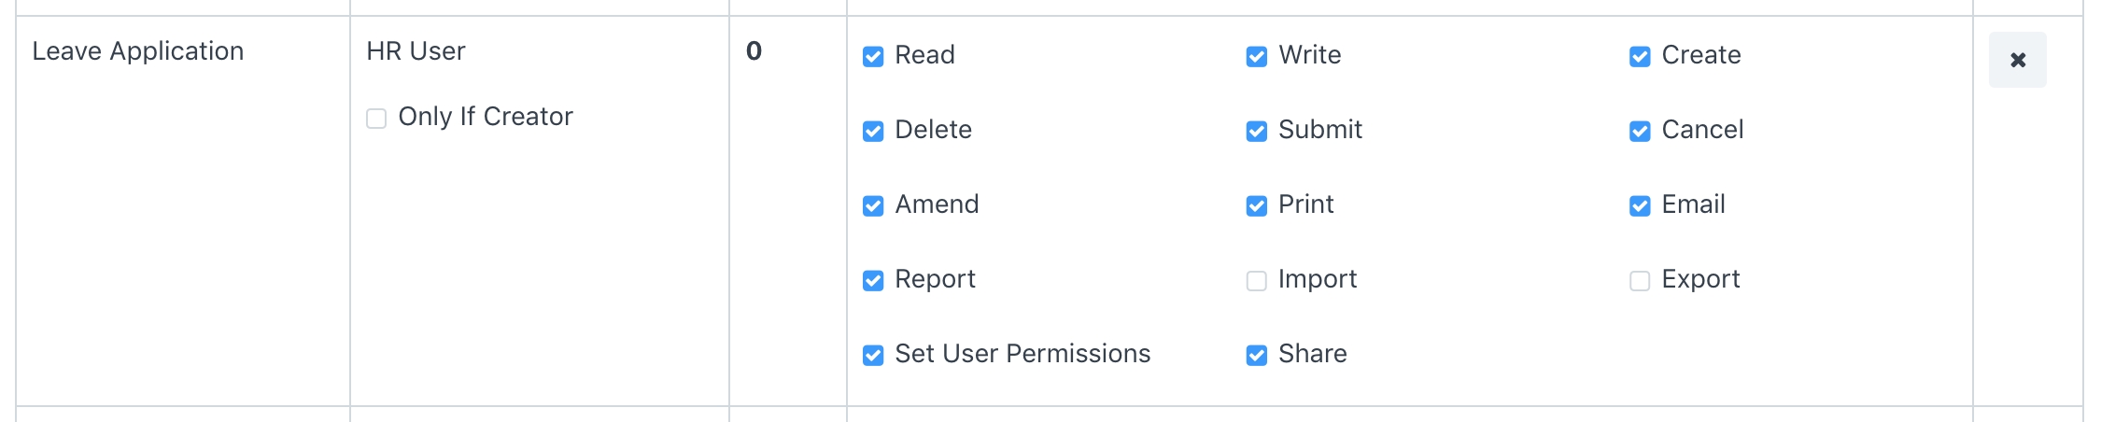
Task: Click the HR User role label
Action: point(416,51)
